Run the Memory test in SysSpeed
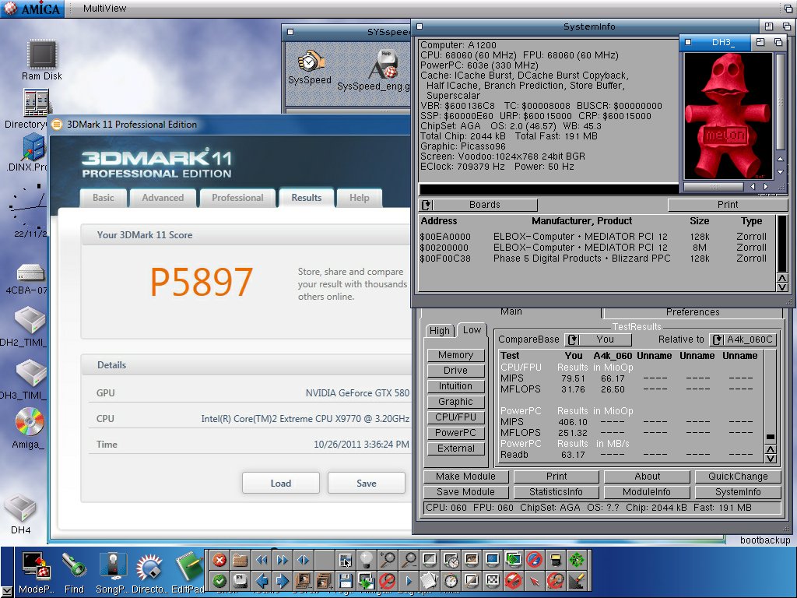Viewport: 797px width, 598px height. (x=455, y=355)
